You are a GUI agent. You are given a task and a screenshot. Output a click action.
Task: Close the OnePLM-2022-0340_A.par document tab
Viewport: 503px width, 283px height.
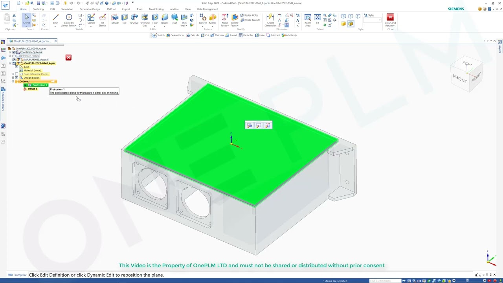coord(55,41)
